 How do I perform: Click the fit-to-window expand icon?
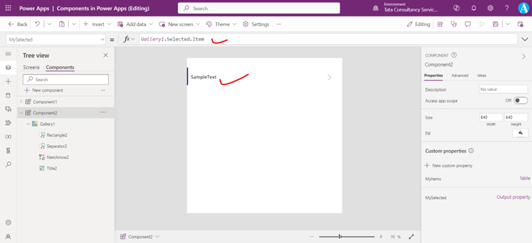[411, 236]
